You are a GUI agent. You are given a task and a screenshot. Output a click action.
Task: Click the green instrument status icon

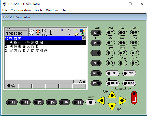click(x=83, y=34)
